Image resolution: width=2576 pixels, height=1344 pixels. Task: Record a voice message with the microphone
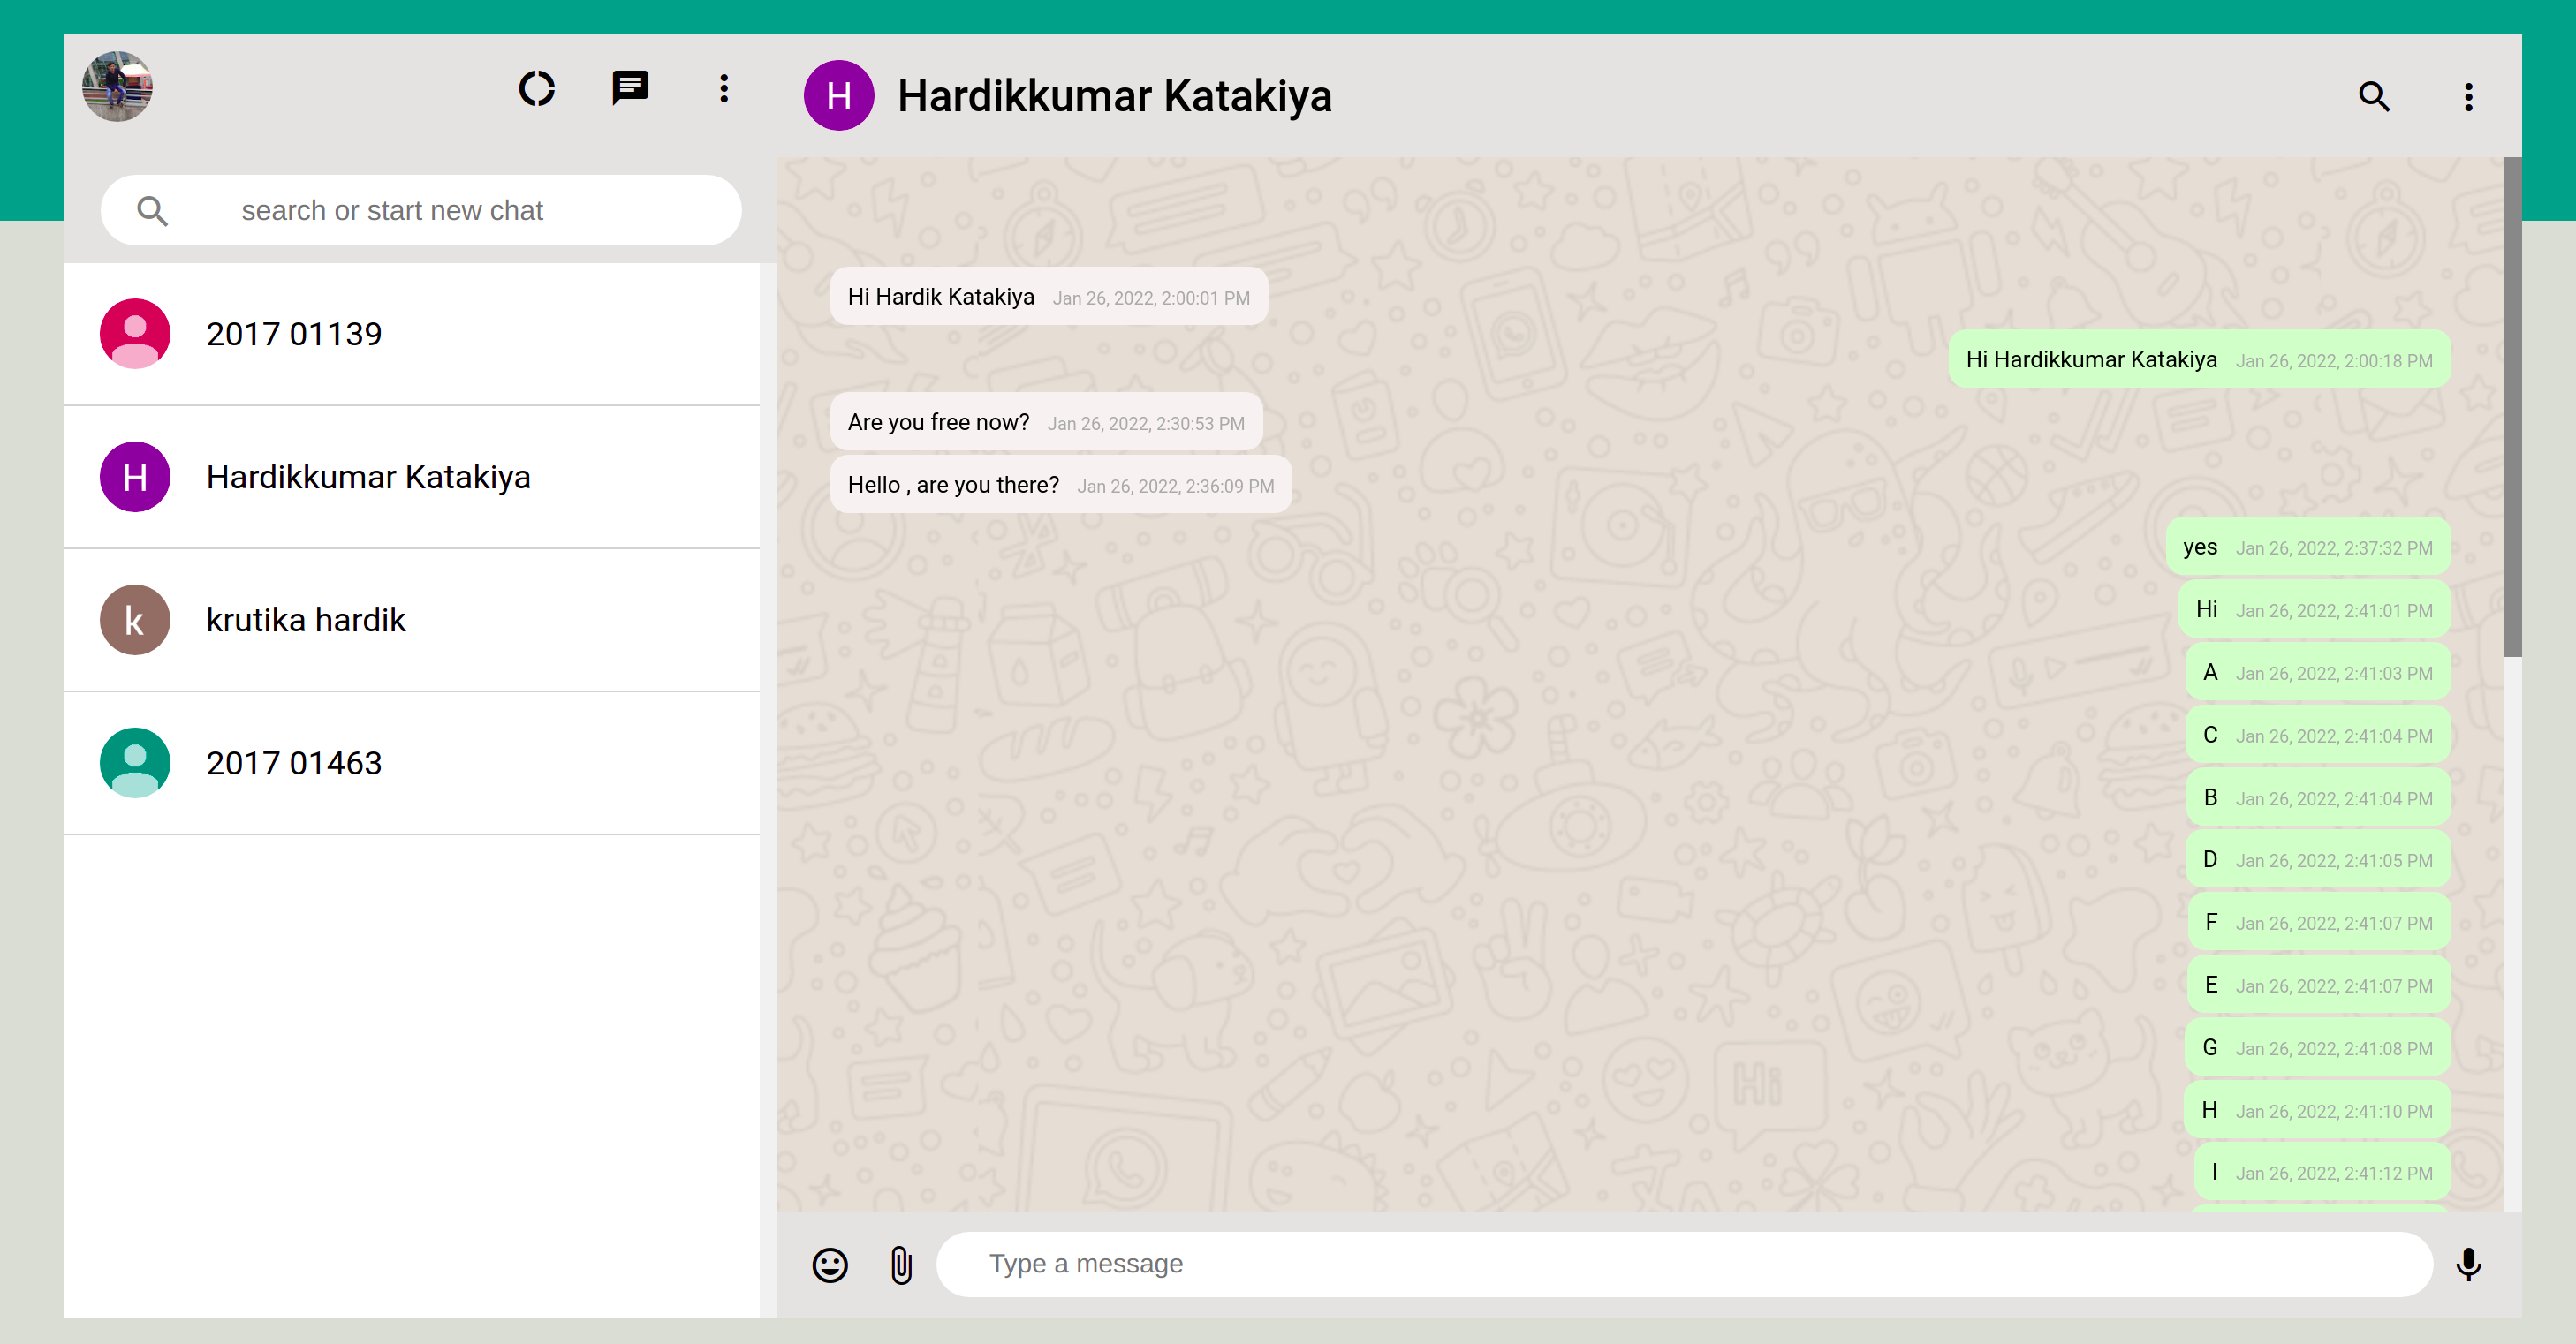pos(2469,1265)
